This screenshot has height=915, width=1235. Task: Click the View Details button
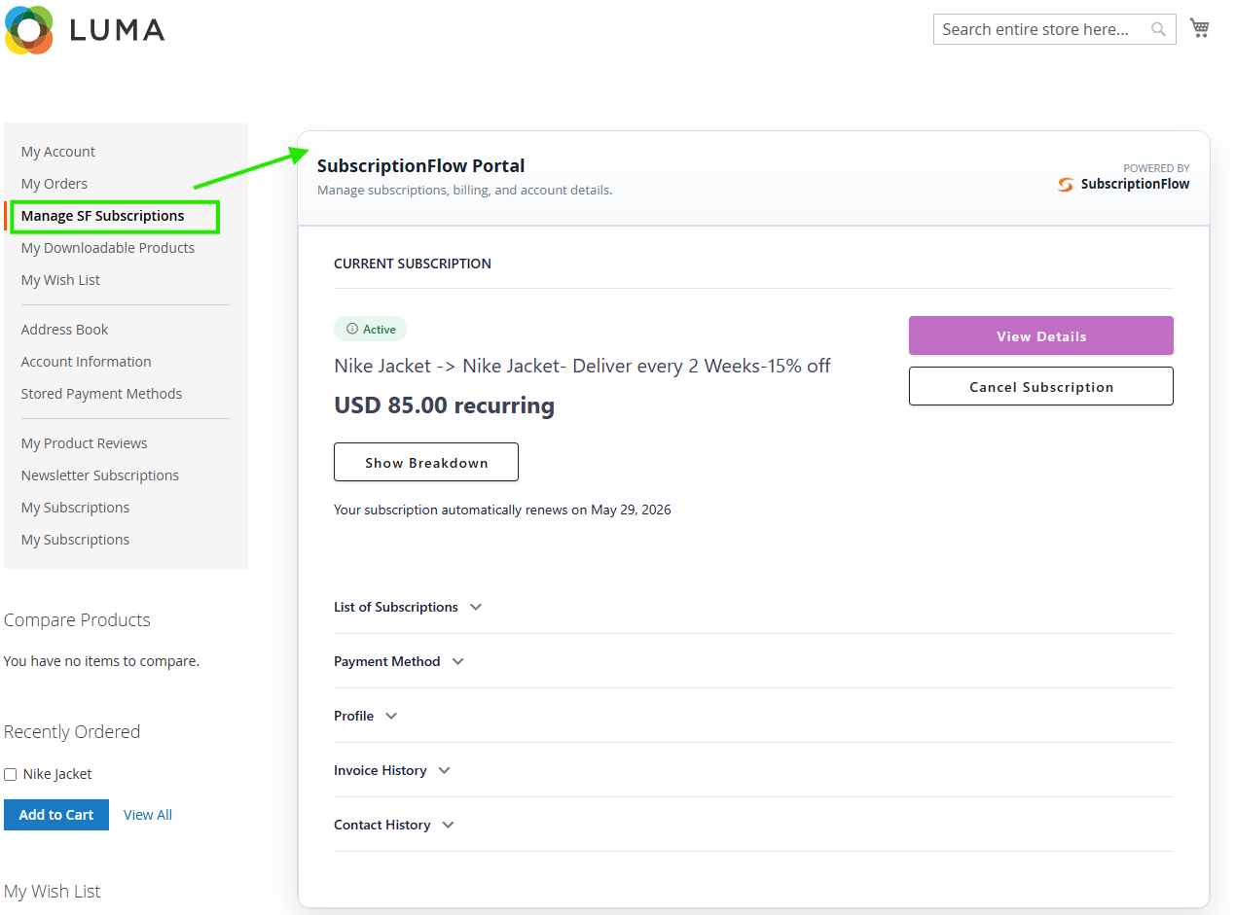point(1041,335)
